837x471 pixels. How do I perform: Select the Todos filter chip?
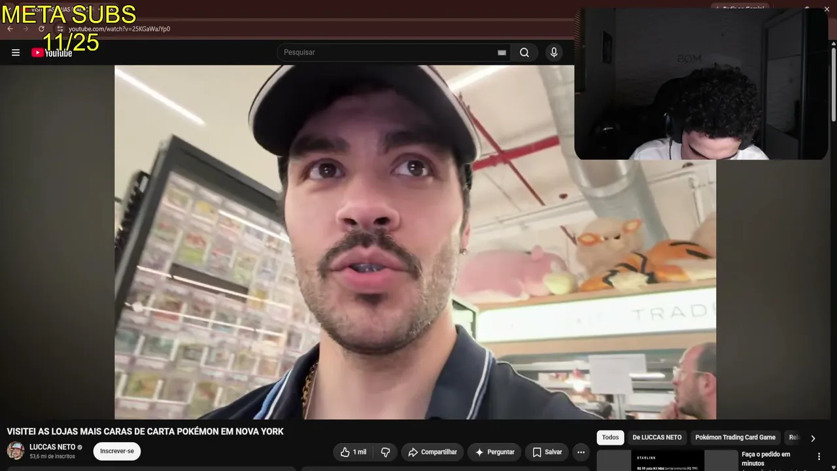pos(610,438)
